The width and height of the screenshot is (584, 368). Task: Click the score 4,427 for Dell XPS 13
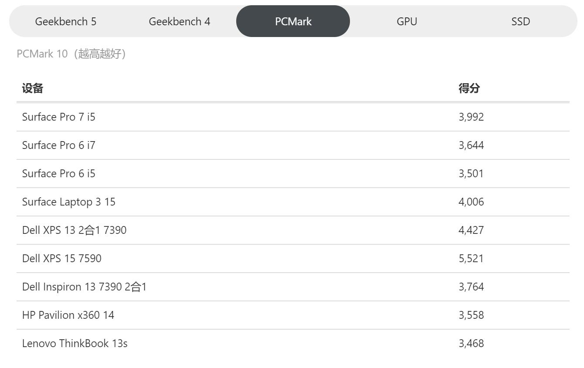(x=471, y=230)
